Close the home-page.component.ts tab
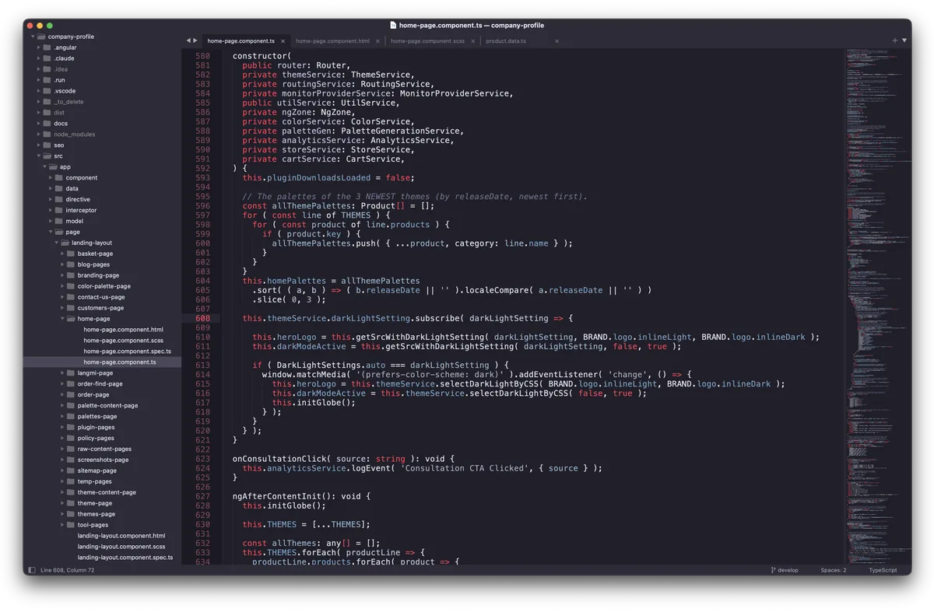The height and width of the screenshot is (612, 934). (x=283, y=41)
